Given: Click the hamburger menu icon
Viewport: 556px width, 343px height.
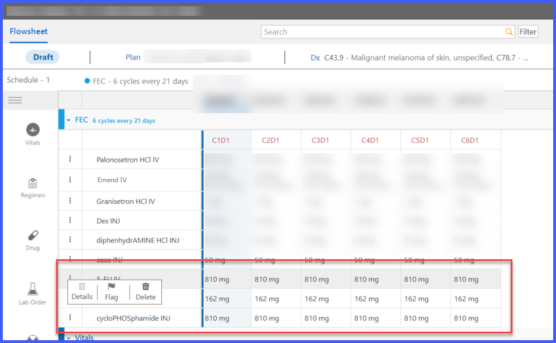Looking at the screenshot, I should (15, 100).
